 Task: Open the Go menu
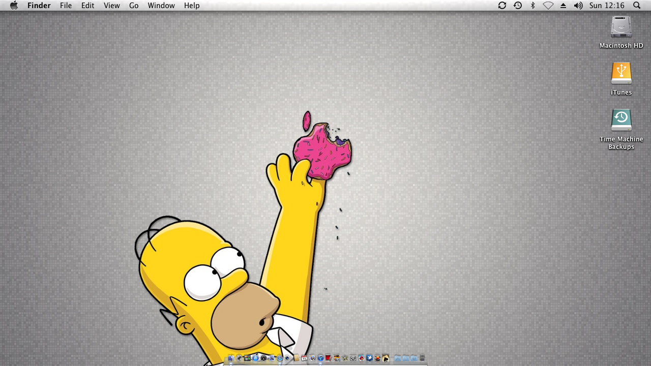(134, 6)
